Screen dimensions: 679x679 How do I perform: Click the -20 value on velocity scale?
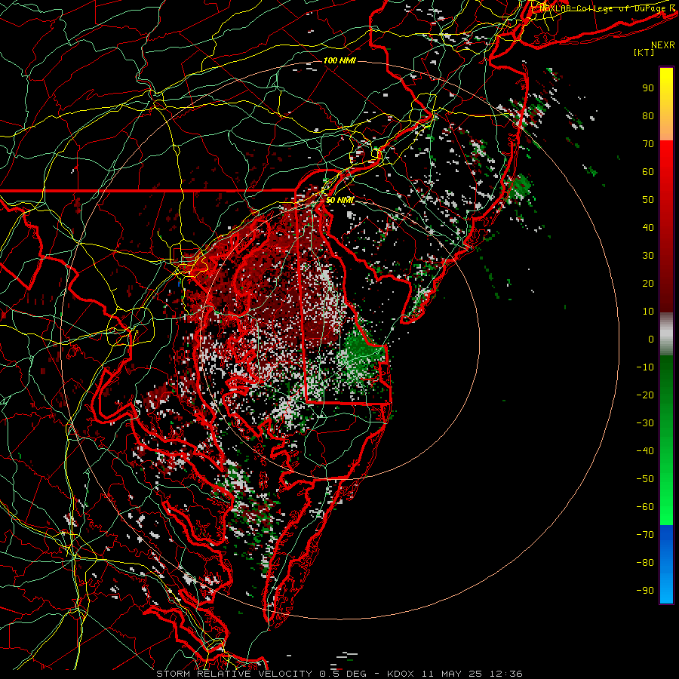(x=645, y=395)
